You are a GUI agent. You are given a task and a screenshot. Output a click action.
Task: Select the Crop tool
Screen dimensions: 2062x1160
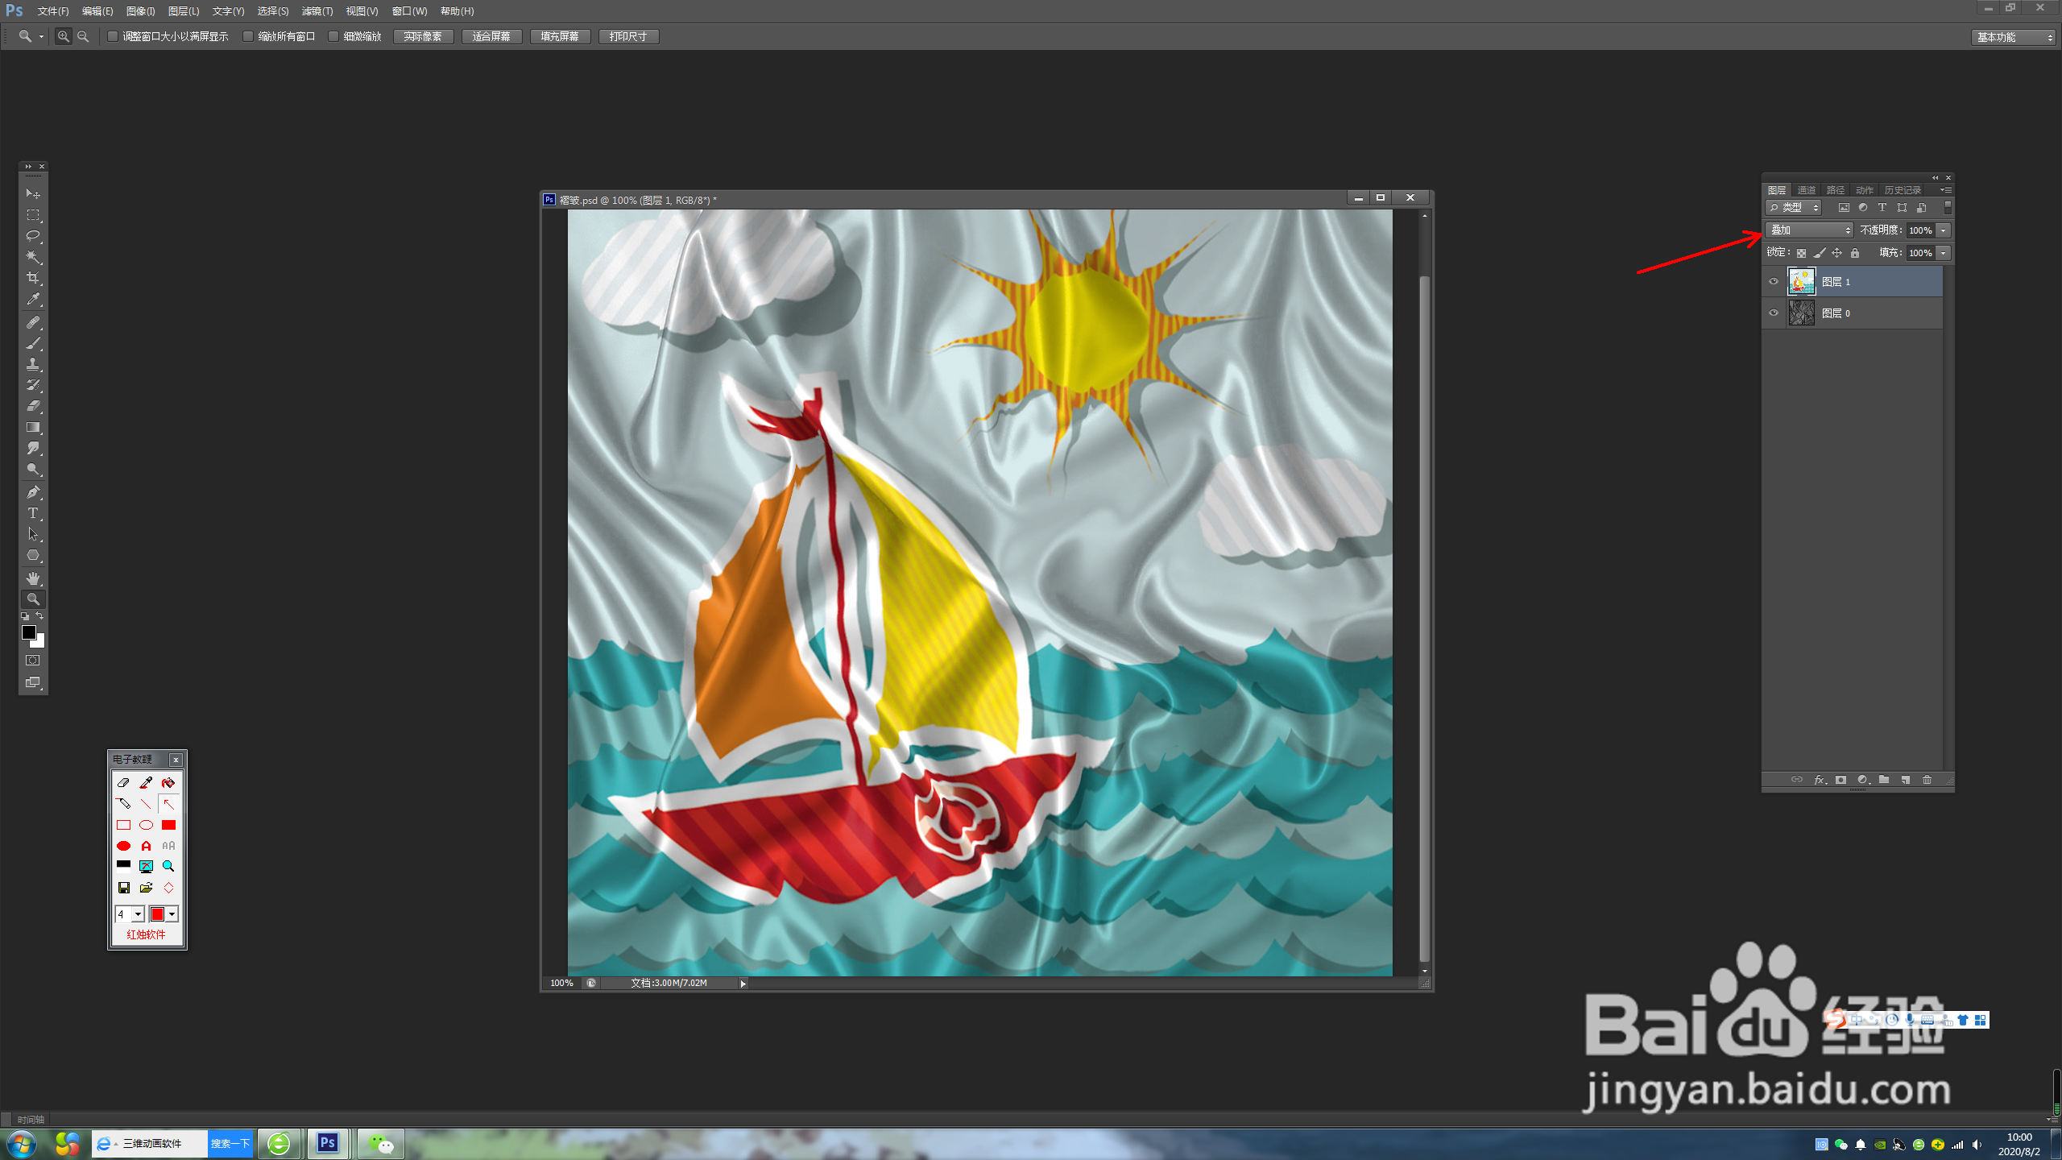point(33,278)
